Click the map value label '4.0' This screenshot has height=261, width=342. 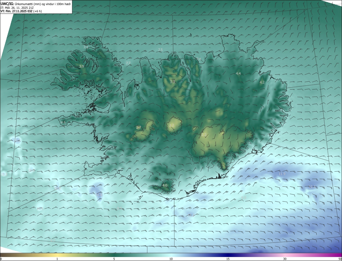point(165,185)
